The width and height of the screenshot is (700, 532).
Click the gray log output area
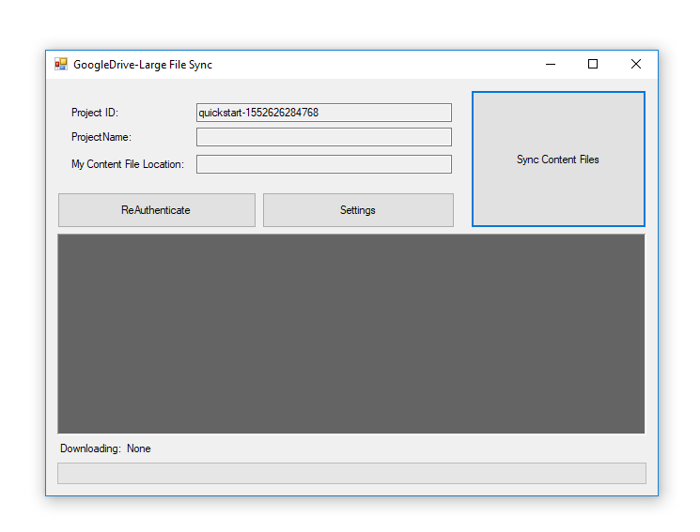(x=351, y=334)
